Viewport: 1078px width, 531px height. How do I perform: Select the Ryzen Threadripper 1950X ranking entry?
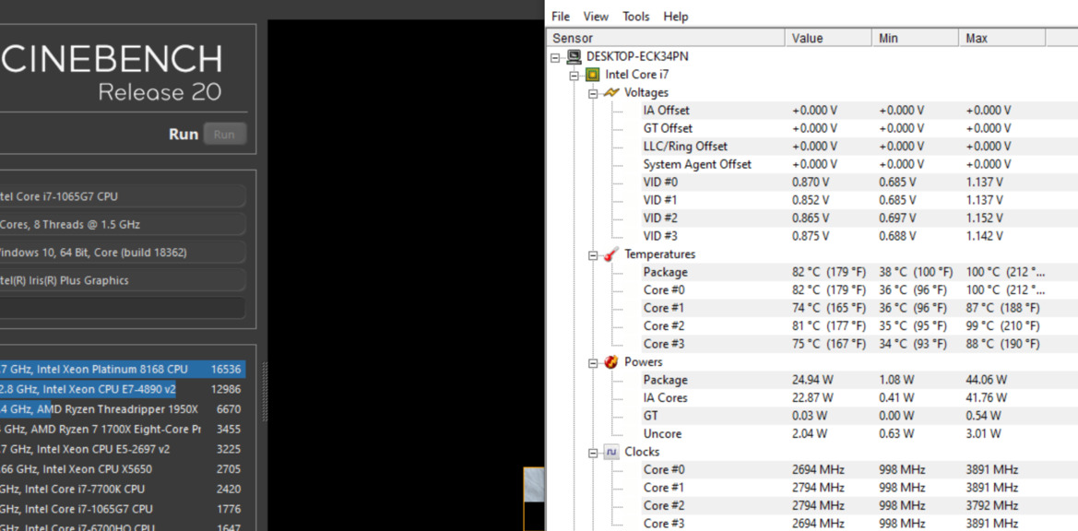[x=123, y=409]
